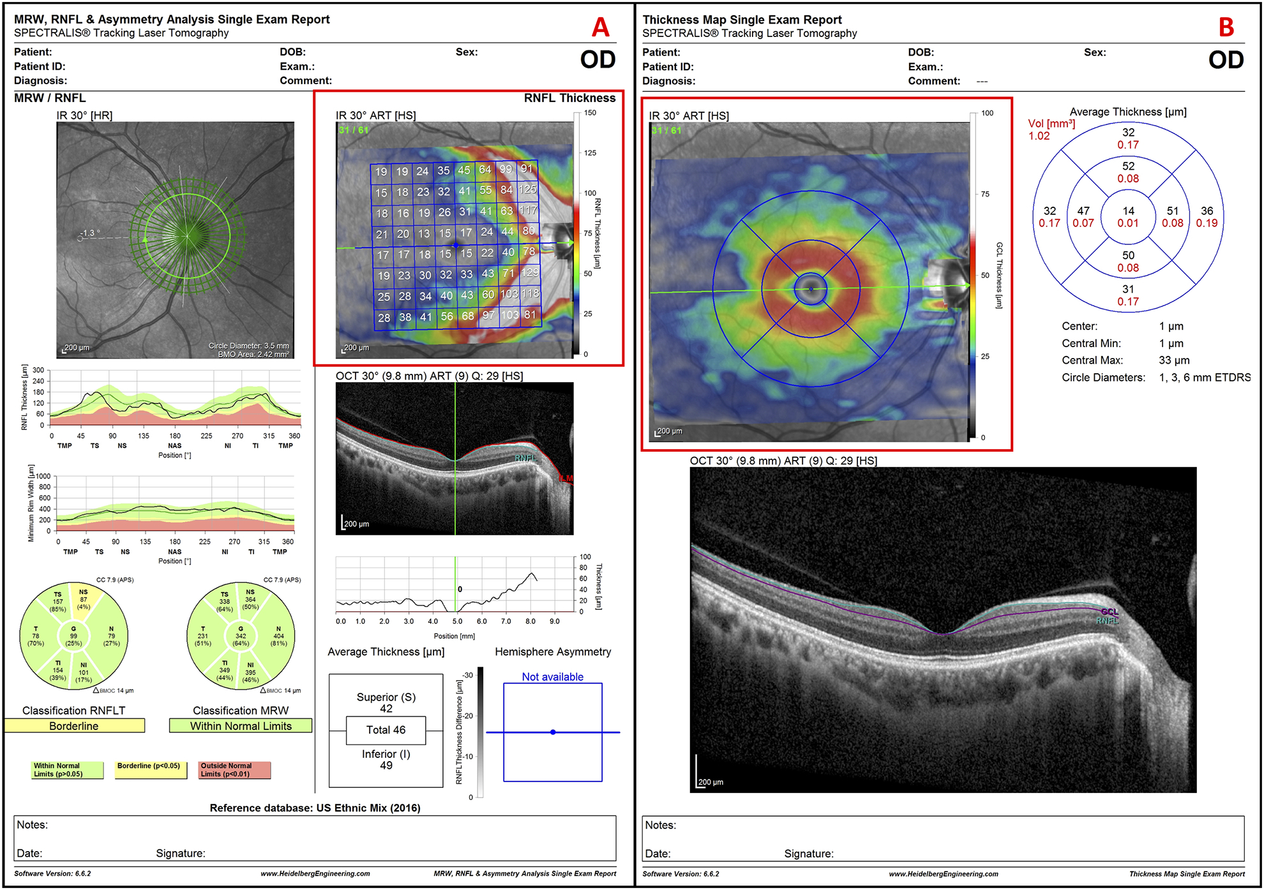Select the Total 46 average thickness box
Image resolution: width=1264 pixels, height=890 pixels.
(x=386, y=730)
